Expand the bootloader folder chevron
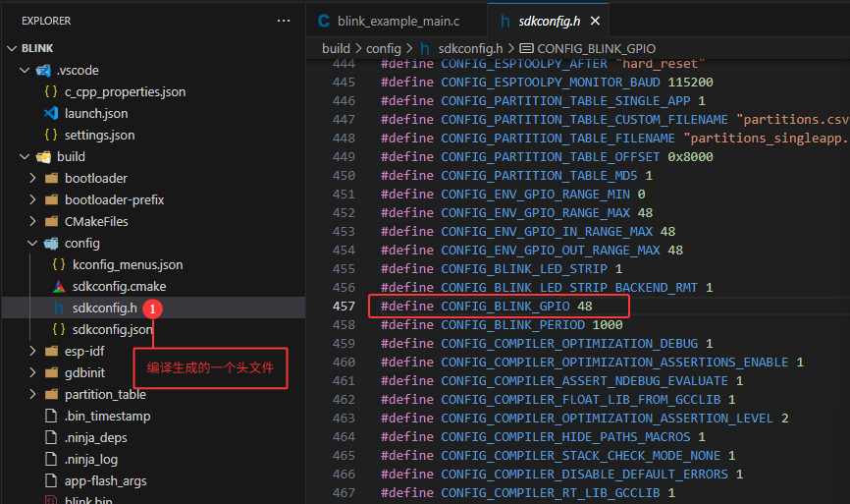850x504 pixels. click(x=32, y=179)
